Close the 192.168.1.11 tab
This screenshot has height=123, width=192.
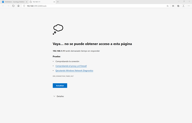(54, 2)
